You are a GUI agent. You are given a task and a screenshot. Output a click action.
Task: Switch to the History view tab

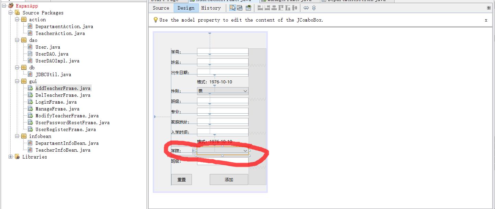(211, 8)
